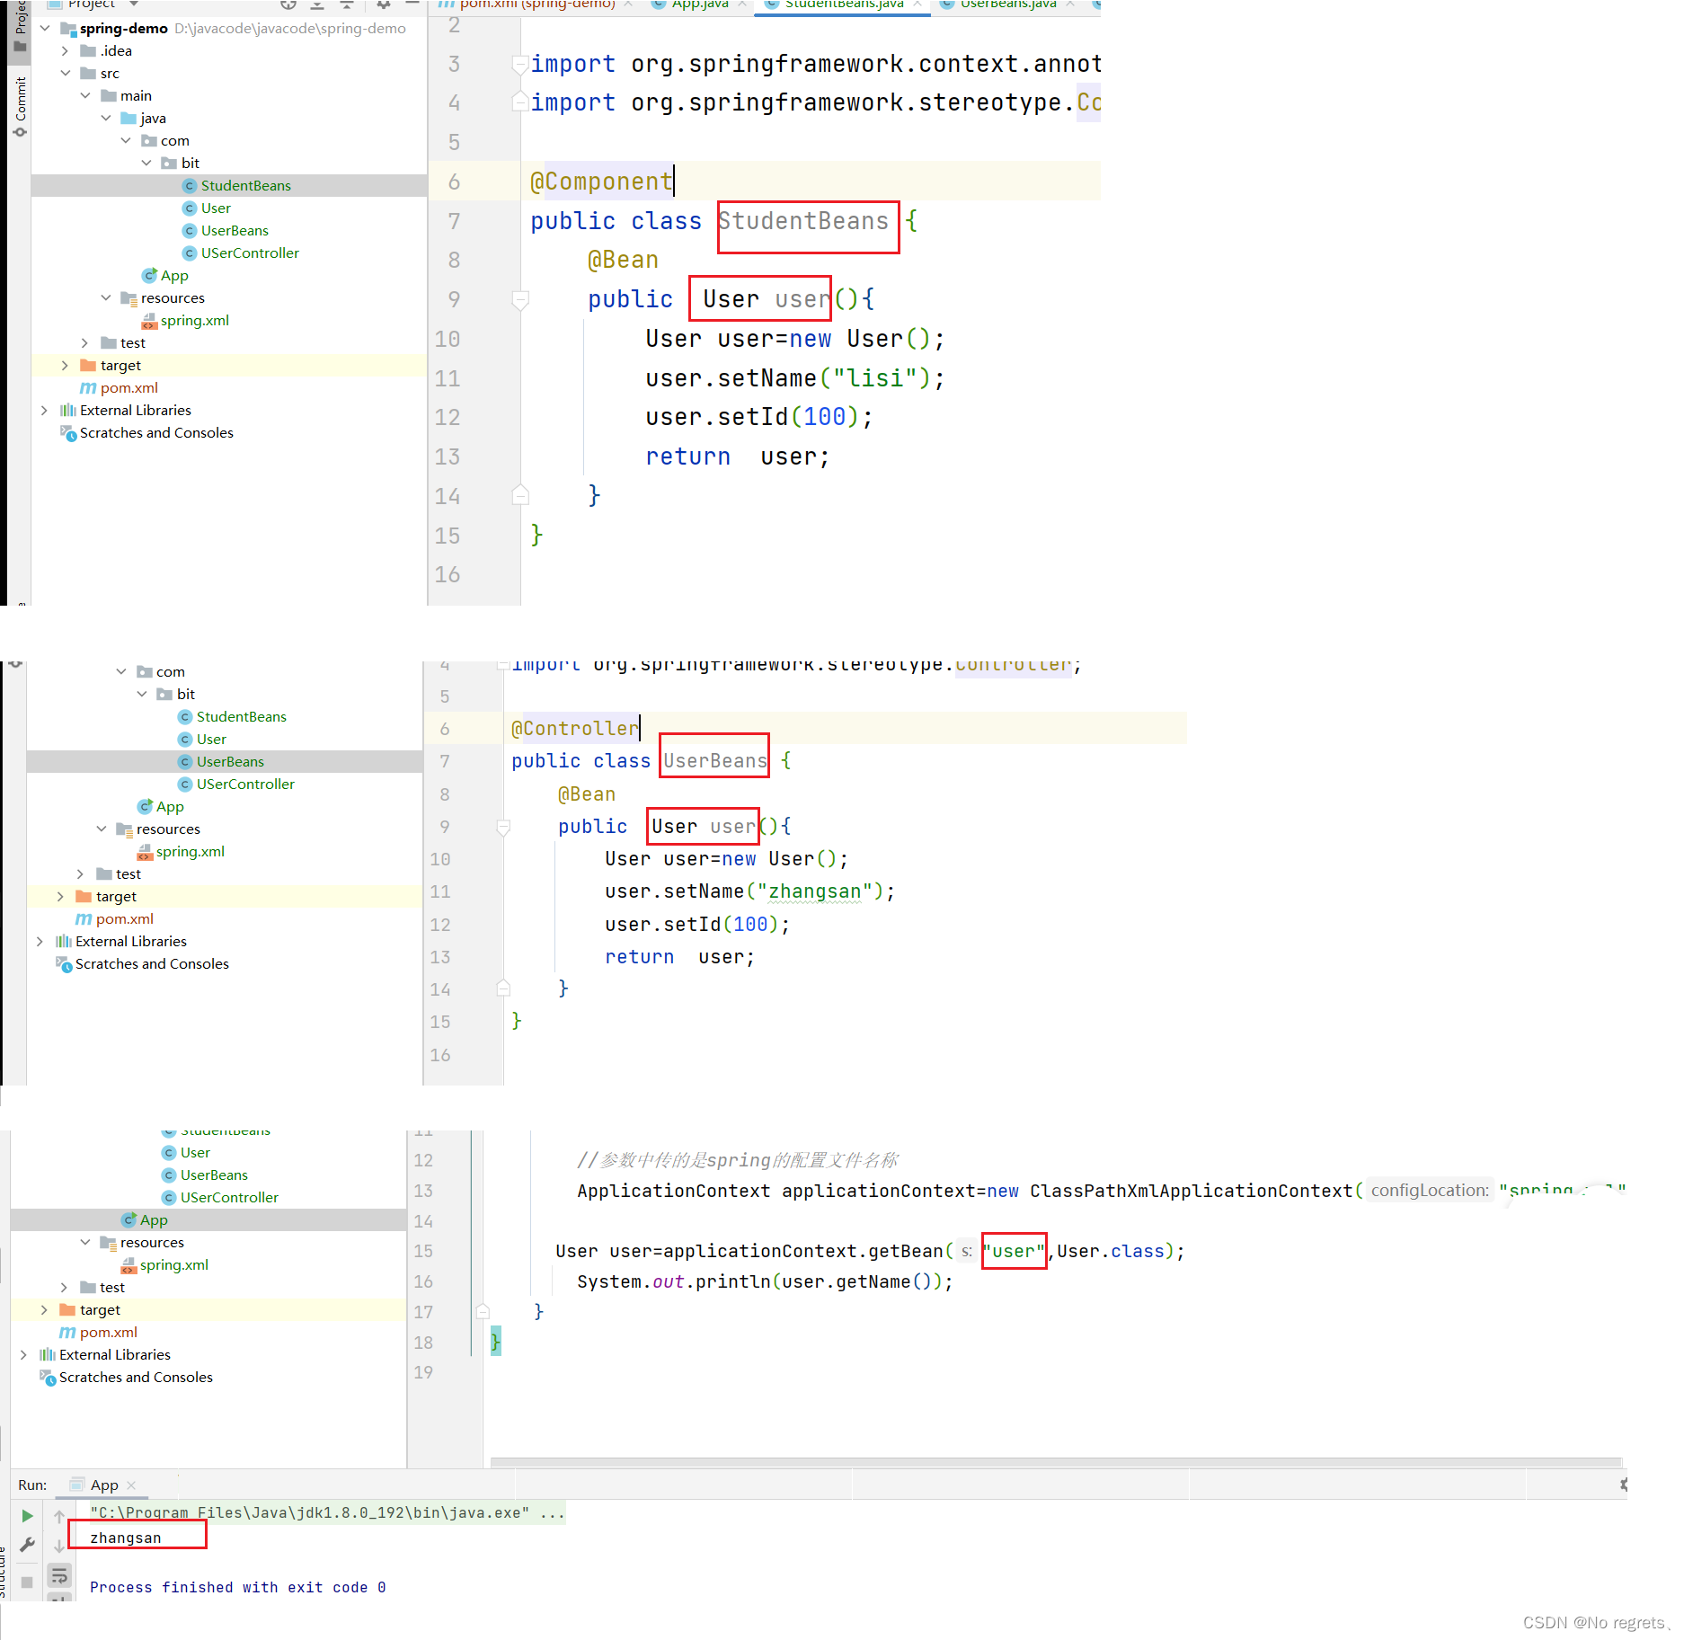Collapse the spring-demo project root

(x=45, y=28)
